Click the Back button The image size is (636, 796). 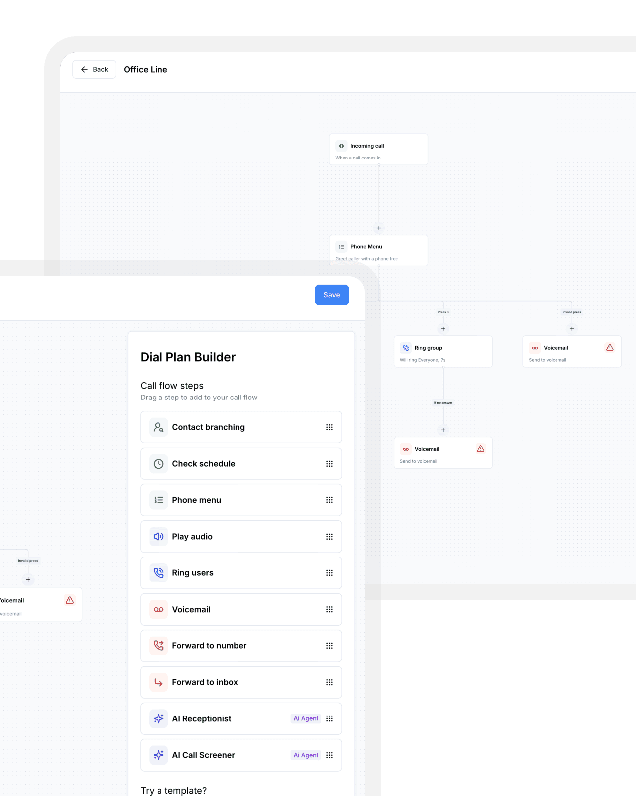tap(94, 70)
